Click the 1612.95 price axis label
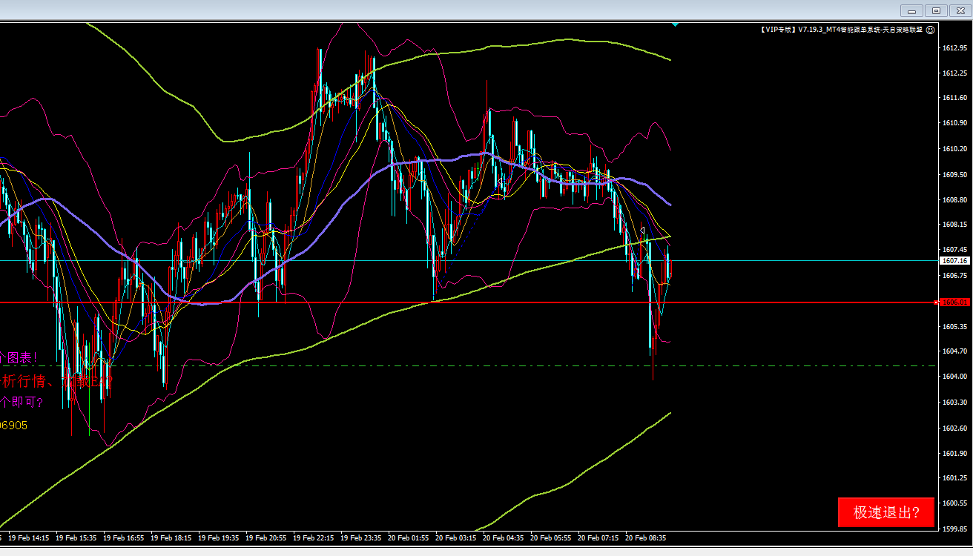973x556 pixels. (x=954, y=48)
